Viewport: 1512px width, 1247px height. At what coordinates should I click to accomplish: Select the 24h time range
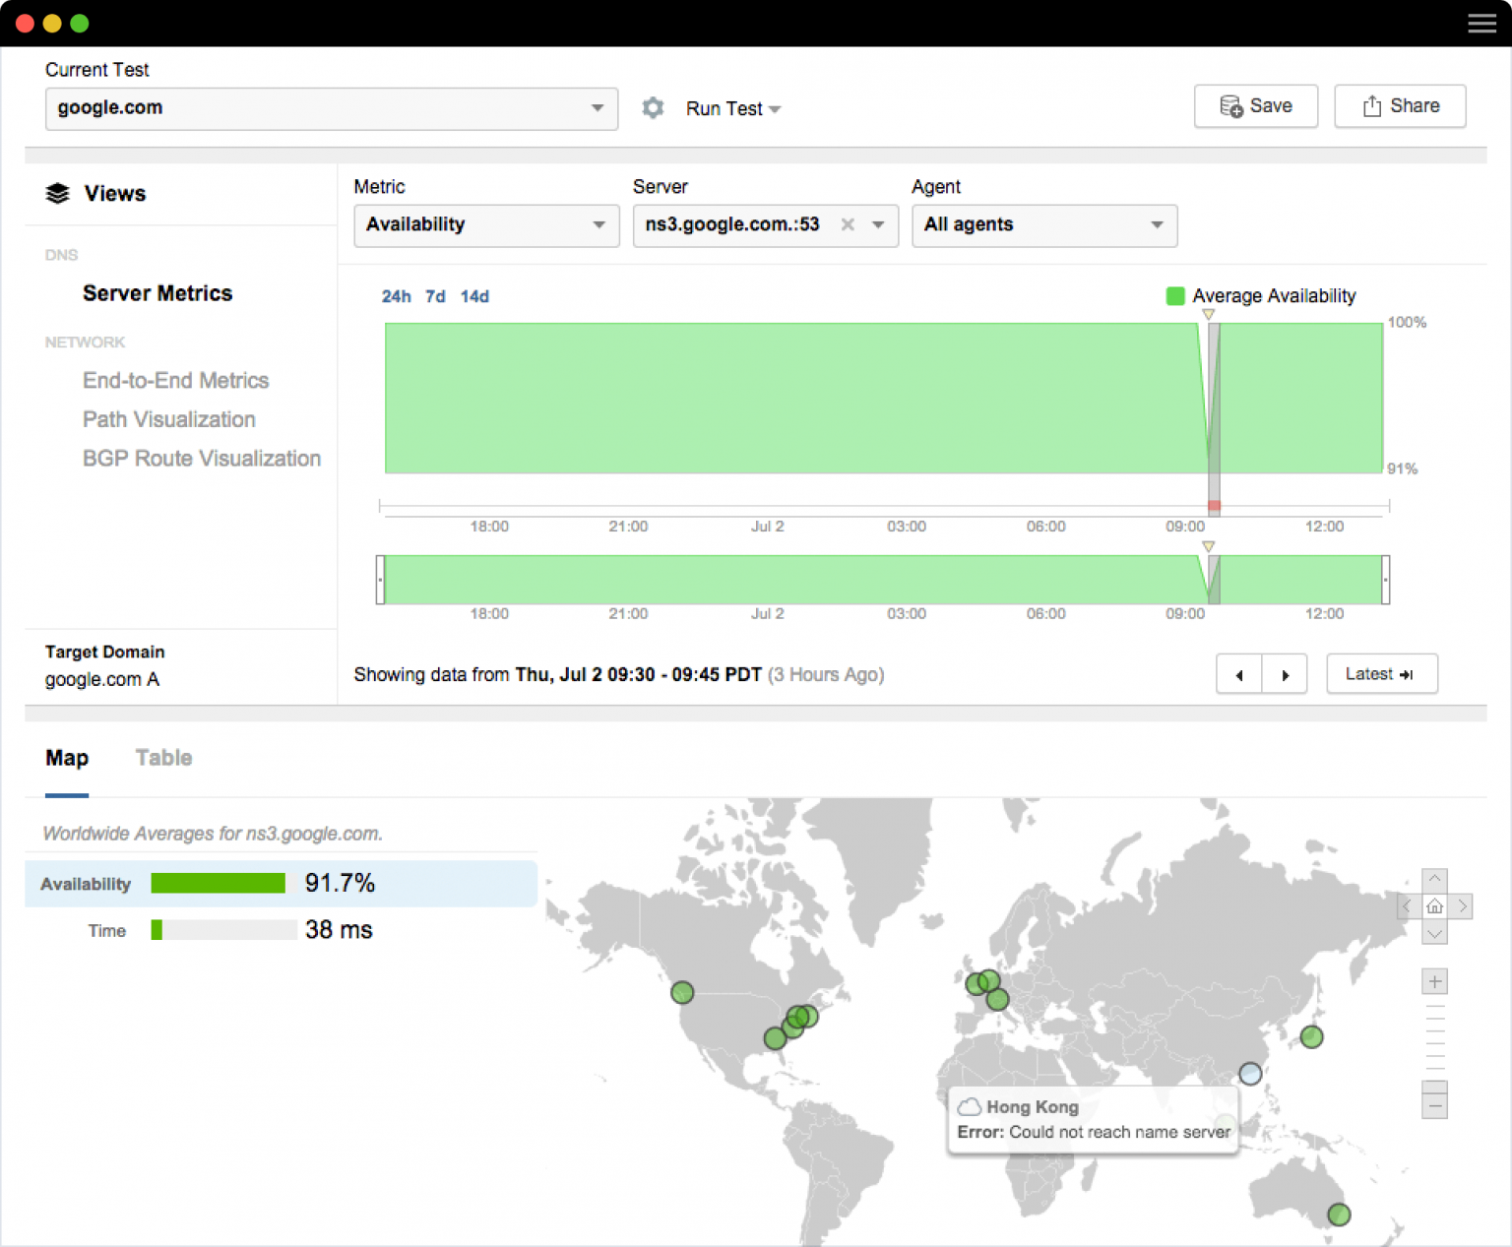click(x=396, y=296)
